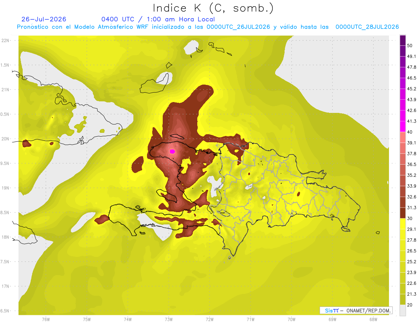
Task: Click the '7.5N' latitude label
Action: click(5, 261)
